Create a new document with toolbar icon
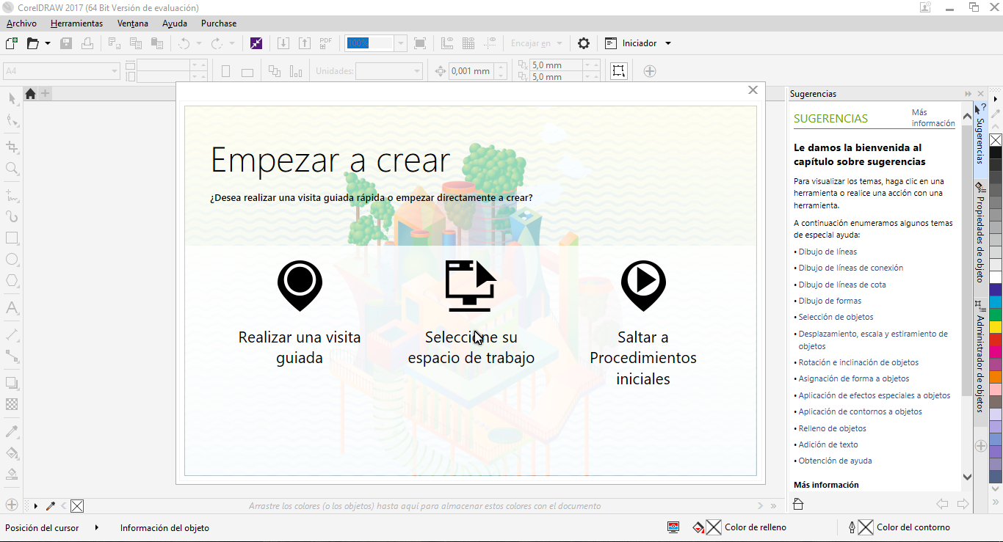The height and width of the screenshot is (542, 1003). coord(11,43)
